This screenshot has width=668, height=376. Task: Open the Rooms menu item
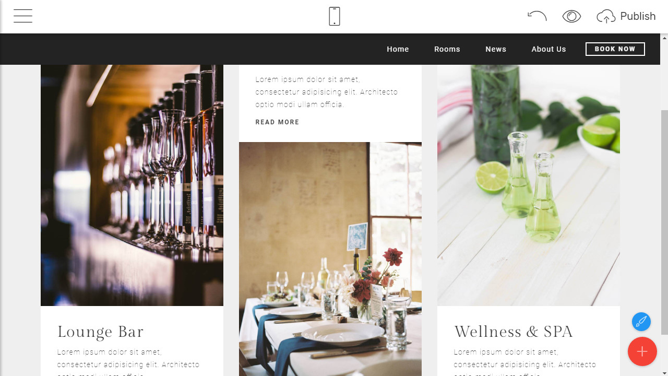click(x=447, y=49)
